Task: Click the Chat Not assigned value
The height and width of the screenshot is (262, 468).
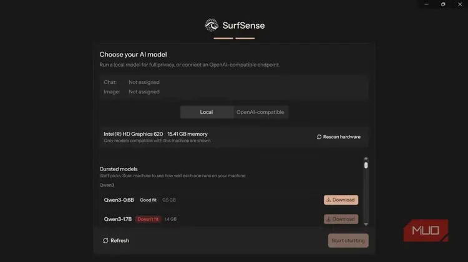Action: (x=144, y=82)
